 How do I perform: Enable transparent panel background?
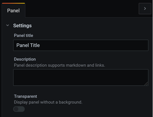pos(19,109)
